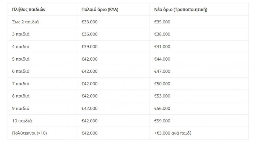Click the €41.000 new limit cell

coord(162,47)
